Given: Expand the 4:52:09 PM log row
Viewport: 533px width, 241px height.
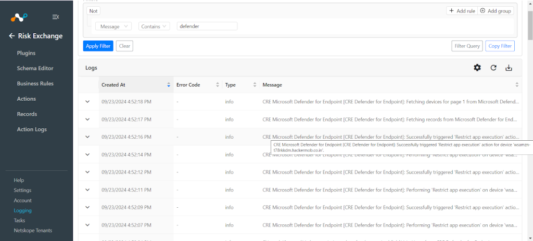Looking at the screenshot, I should [87, 207].
